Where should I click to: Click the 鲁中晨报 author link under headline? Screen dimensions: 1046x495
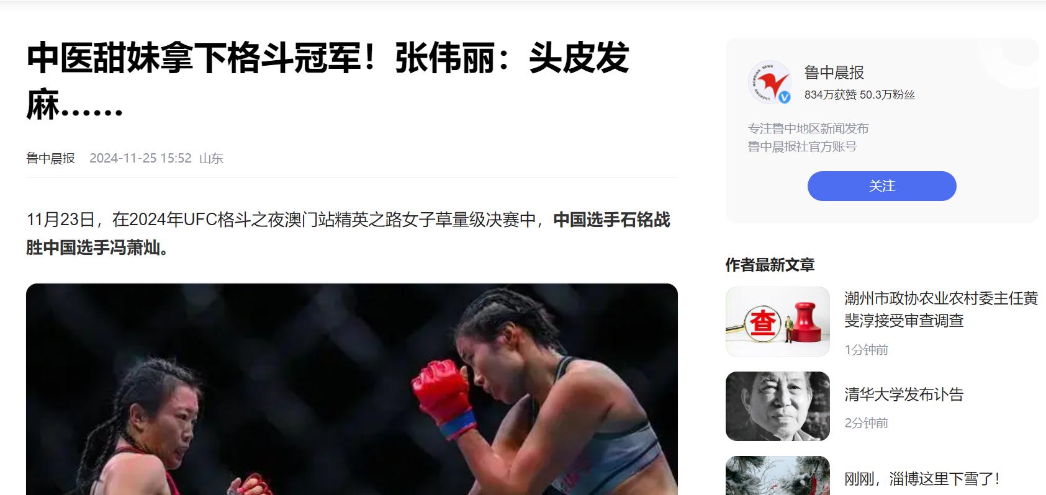(50, 158)
